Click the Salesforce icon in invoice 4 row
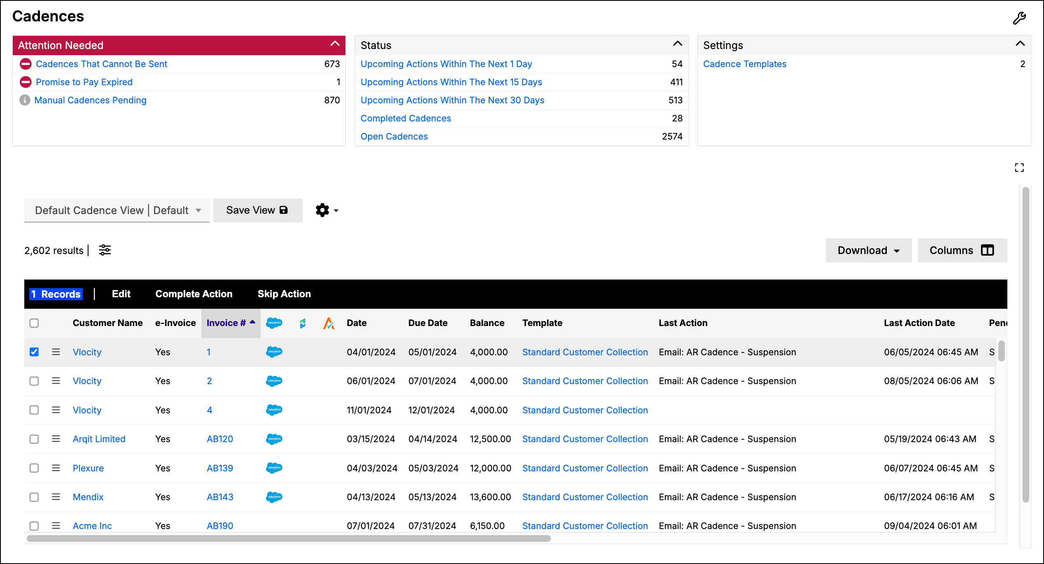 coord(274,410)
